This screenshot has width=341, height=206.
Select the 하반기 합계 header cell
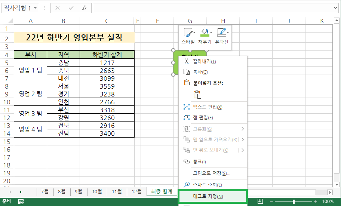pos(107,55)
